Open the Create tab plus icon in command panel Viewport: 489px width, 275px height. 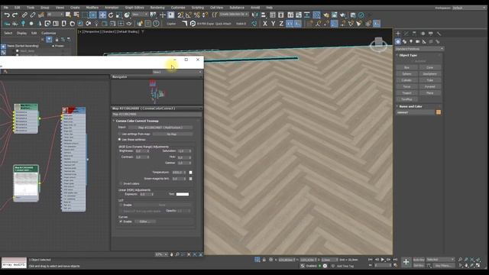pos(398,34)
